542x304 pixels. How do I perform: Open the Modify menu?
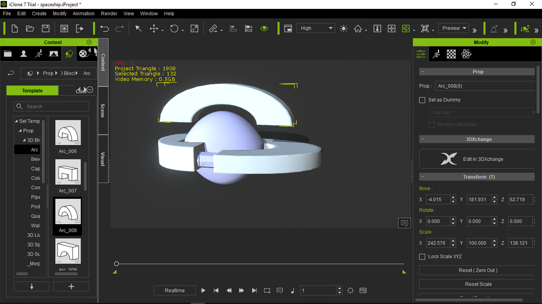60,14
